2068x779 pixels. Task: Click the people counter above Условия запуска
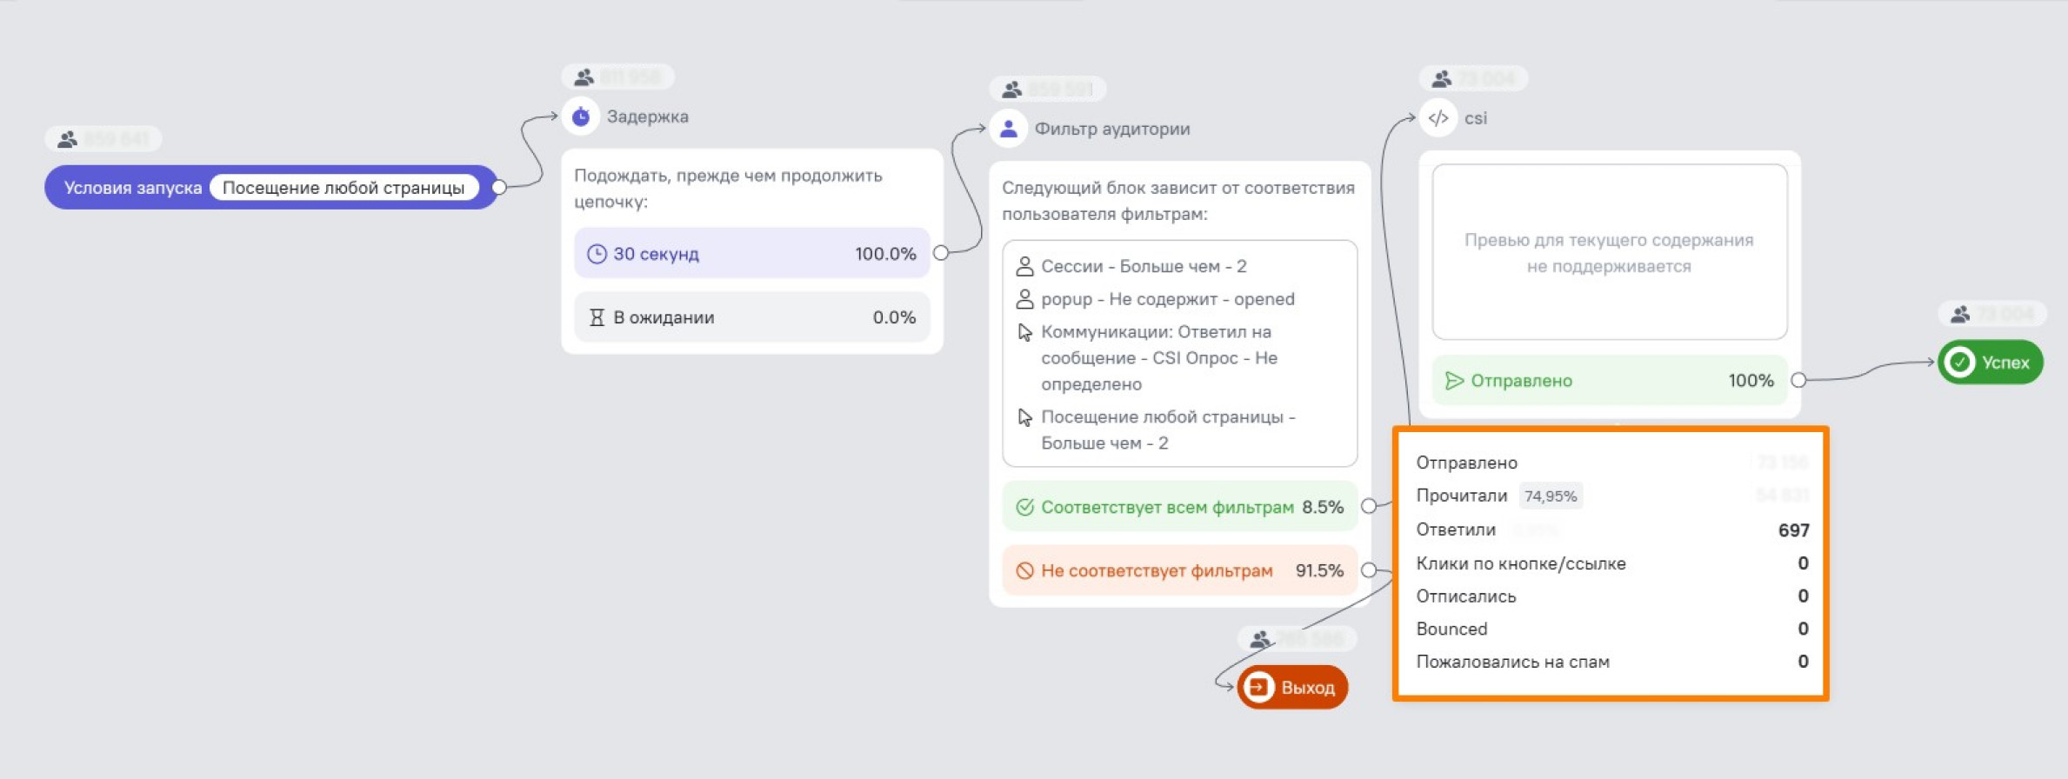point(103,139)
